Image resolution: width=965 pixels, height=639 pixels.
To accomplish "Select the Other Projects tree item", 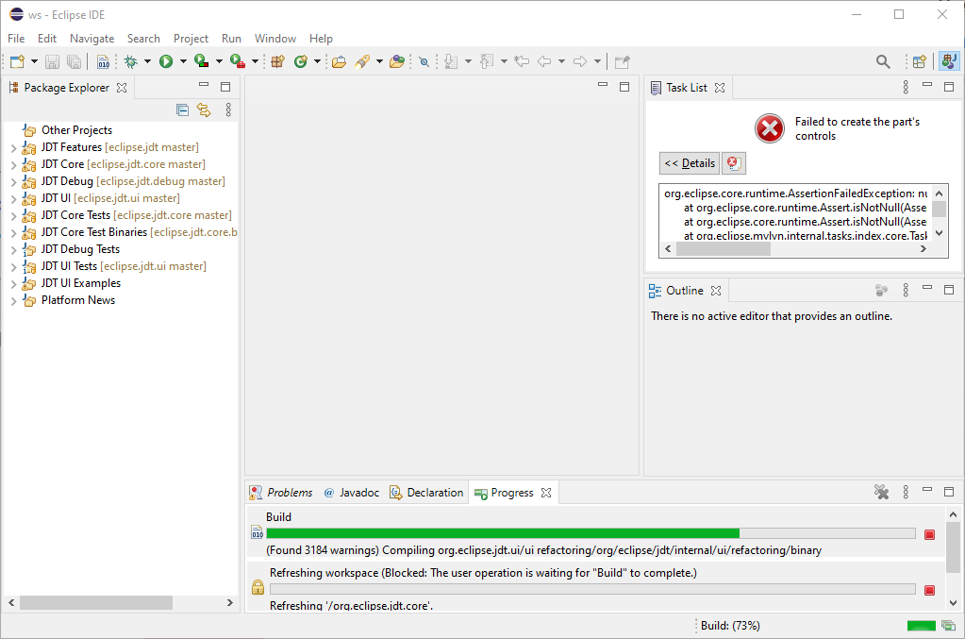I will coord(76,130).
